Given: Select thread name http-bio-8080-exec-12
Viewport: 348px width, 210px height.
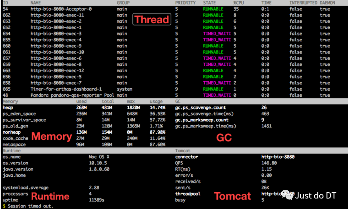Looking at the screenshot, I should (x=57, y=71).
